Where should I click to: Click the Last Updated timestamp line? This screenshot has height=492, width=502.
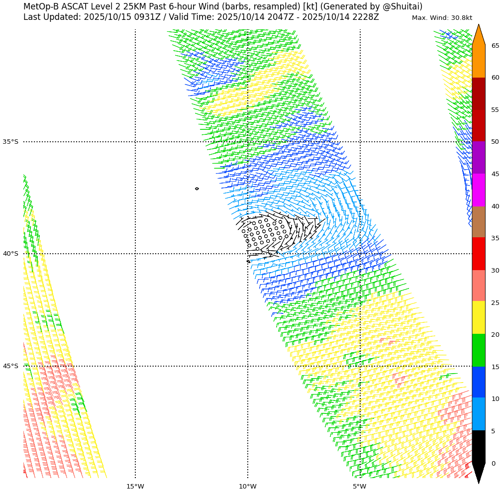tap(201, 17)
